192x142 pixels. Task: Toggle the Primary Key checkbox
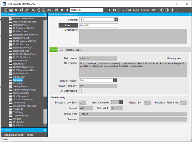(x=185, y=57)
